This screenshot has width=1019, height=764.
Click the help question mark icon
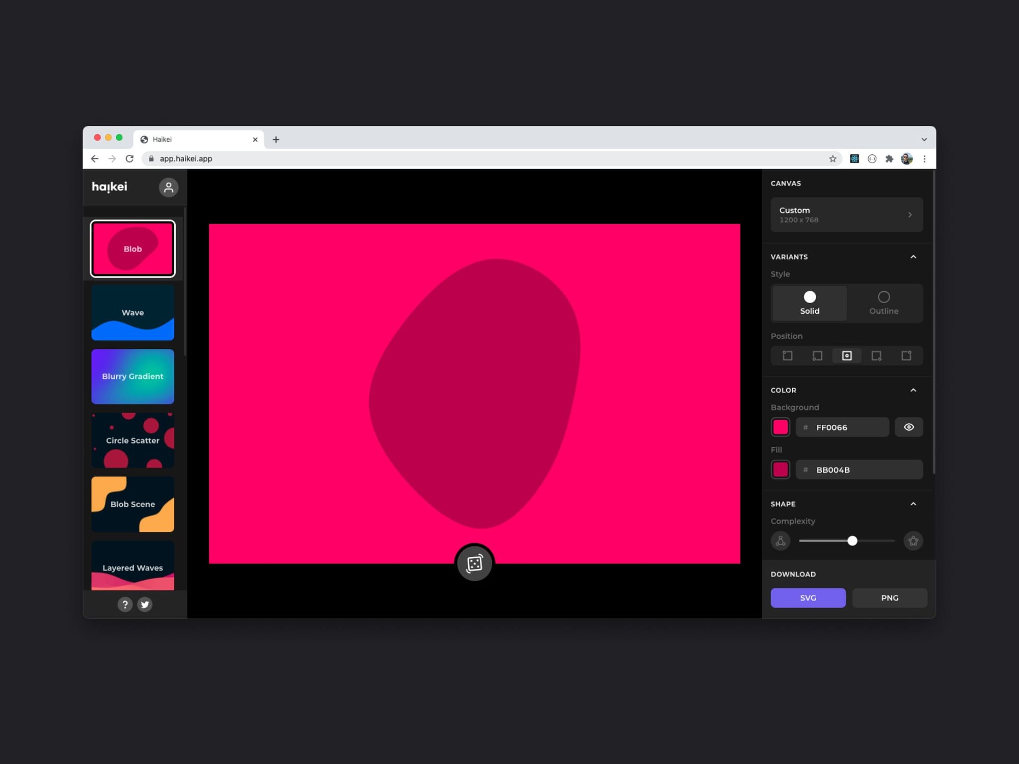125,604
